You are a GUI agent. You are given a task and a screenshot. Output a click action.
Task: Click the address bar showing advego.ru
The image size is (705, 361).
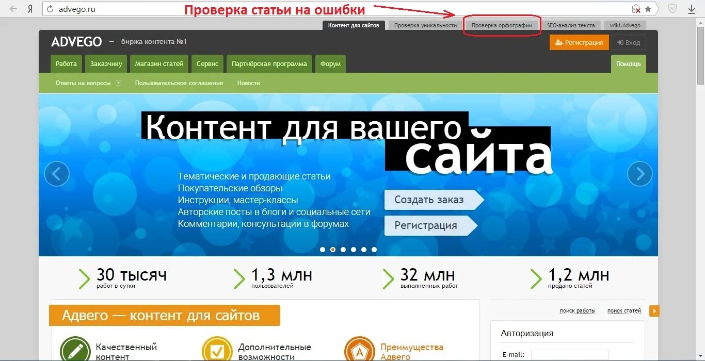[x=335, y=9]
